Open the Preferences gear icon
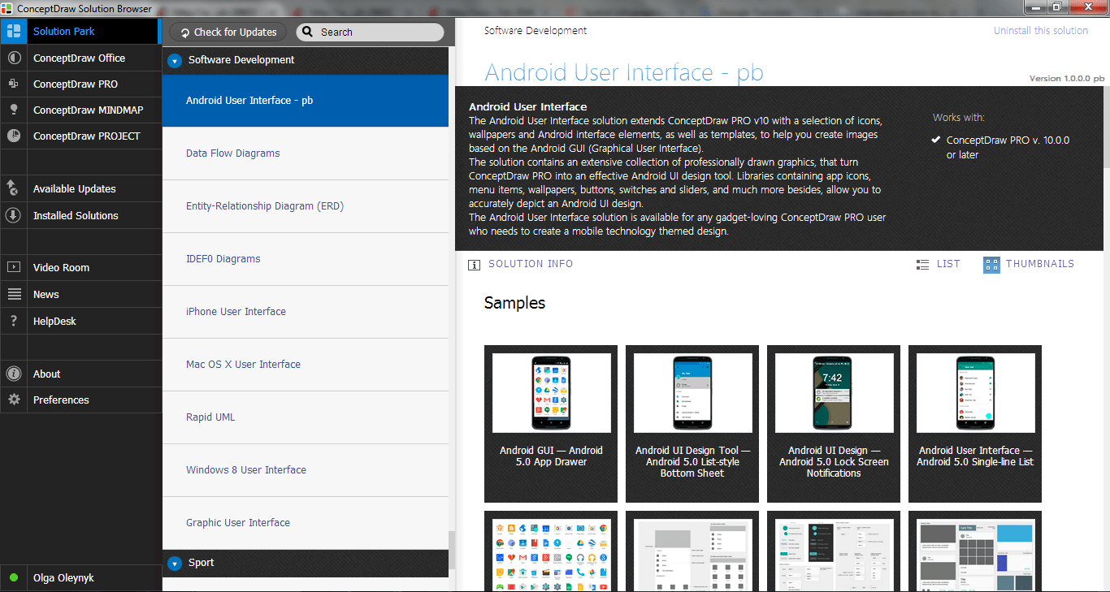The width and height of the screenshot is (1110, 592). [13, 400]
